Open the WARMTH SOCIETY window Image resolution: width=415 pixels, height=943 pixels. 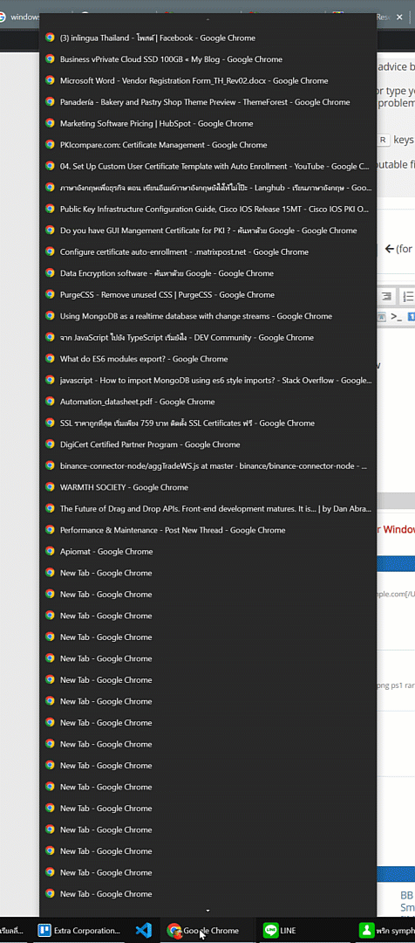207,487
